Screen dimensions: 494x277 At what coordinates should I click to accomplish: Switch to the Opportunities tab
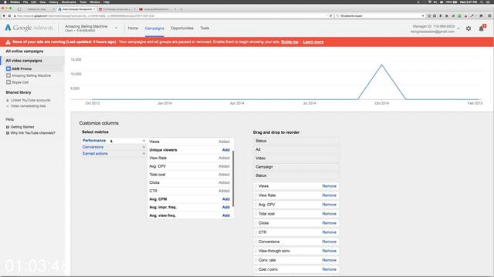pos(182,28)
